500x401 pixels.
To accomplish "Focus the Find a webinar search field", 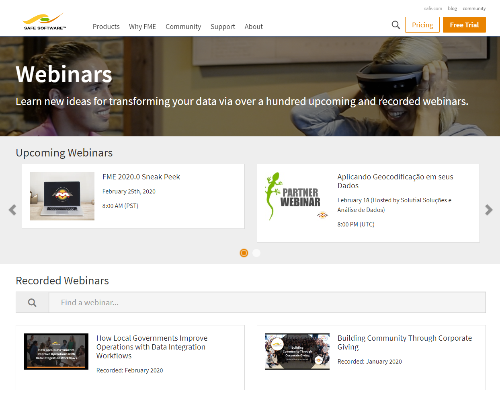I will (x=267, y=302).
